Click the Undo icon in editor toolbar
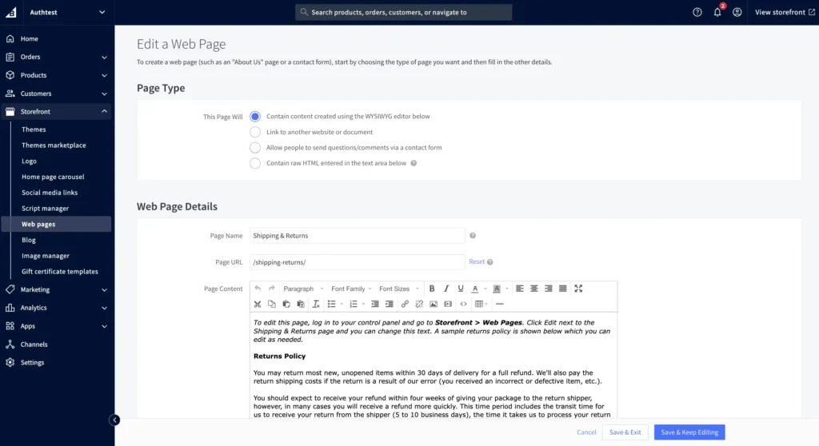Screen dimensions: 819x446 (258, 289)
